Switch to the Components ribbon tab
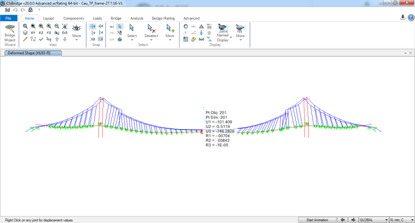415x223 pixels. pyautogui.click(x=73, y=18)
